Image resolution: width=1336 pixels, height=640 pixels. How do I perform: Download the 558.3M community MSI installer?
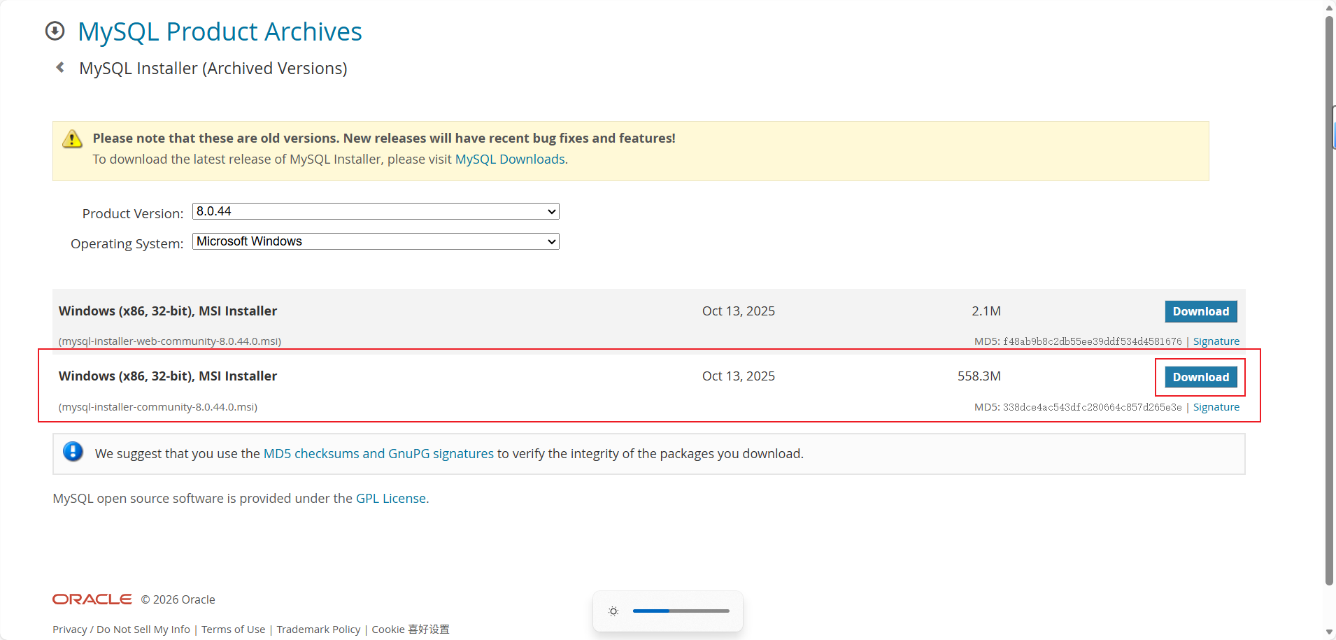pos(1201,377)
